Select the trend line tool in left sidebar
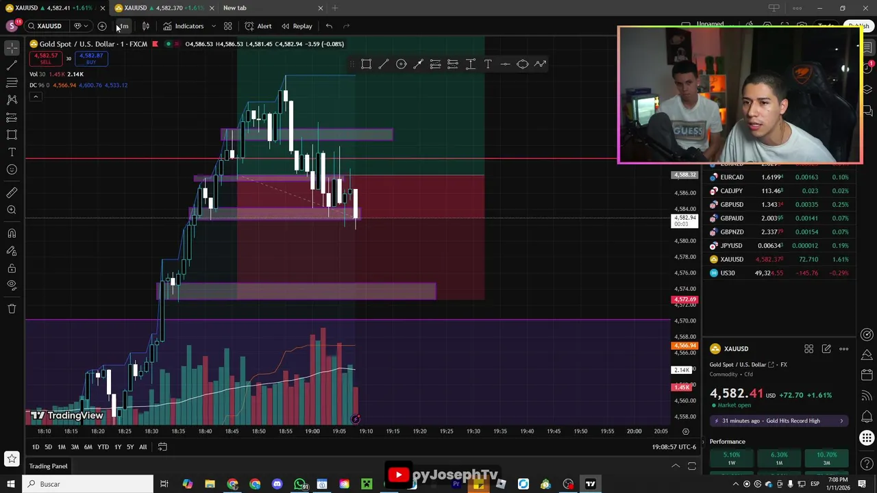 coord(12,66)
